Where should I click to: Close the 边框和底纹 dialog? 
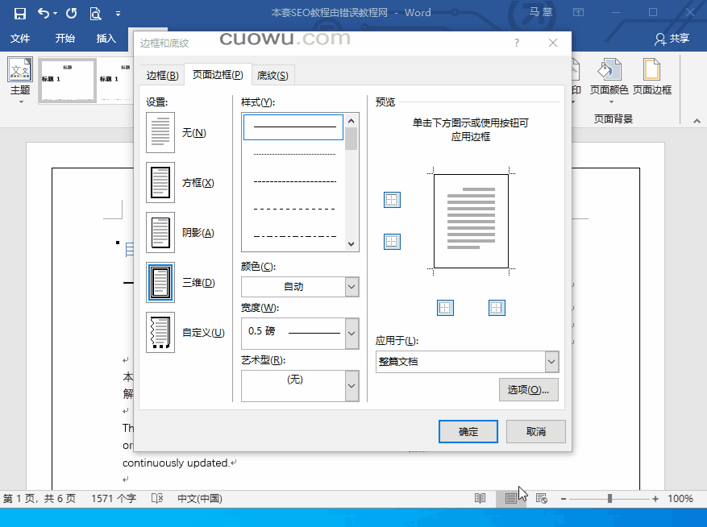[553, 43]
